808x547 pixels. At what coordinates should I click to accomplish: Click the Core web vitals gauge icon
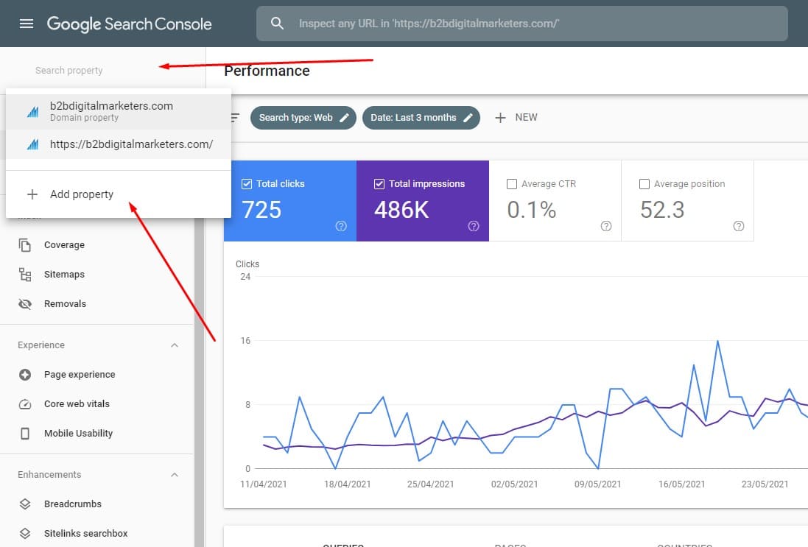click(25, 404)
